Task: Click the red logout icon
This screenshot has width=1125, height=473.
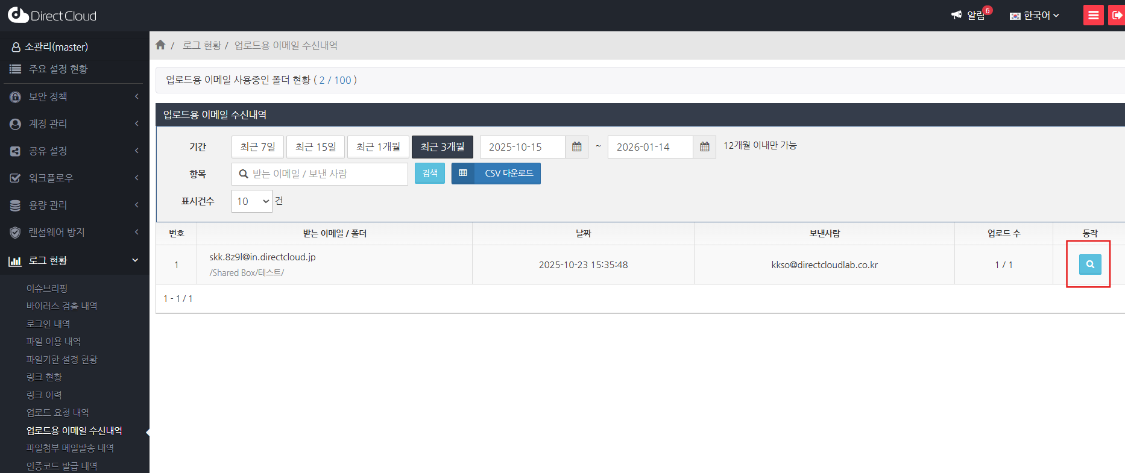Action: click(1117, 15)
